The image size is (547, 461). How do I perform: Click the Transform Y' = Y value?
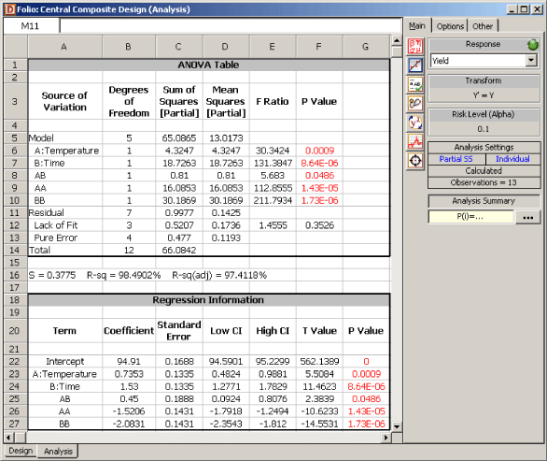(x=484, y=95)
